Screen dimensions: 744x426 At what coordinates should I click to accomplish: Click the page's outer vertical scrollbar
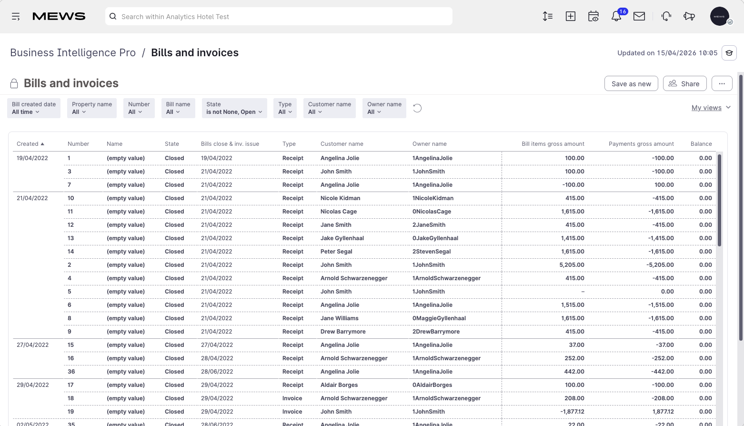(741, 207)
